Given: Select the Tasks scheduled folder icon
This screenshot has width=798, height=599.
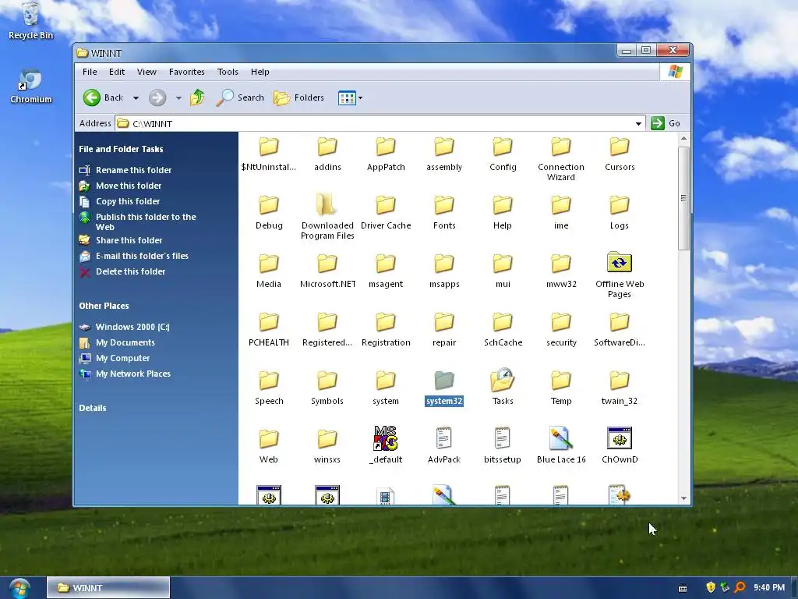Looking at the screenshot, I should [x=503, y=388].
